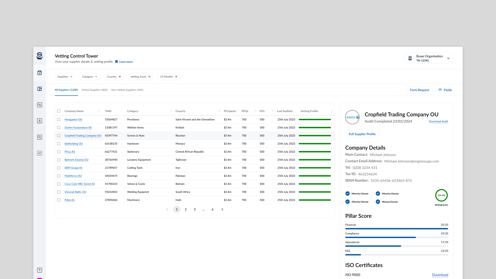Click the search magnifier sidebar icon

tap(40, 137)
